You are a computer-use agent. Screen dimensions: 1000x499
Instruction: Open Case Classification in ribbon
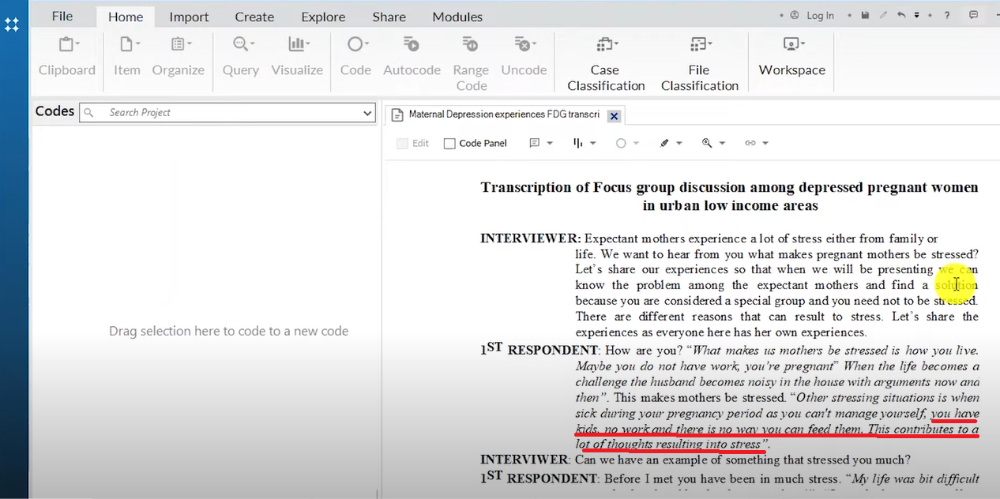pyautogui.click(x=606, y=63)
